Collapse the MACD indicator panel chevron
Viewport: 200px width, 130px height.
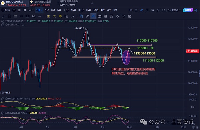click(x=3, y=99)
